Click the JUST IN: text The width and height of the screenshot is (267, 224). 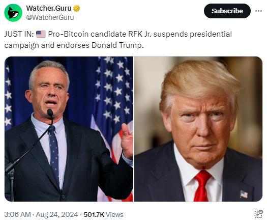[19, 34]
